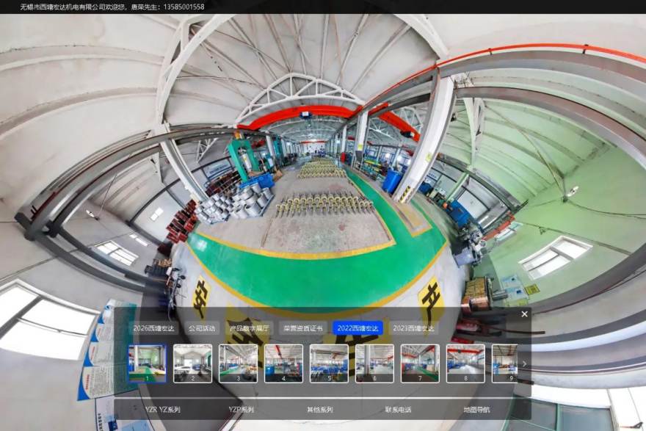The width and height of the screenshot is (646, 431).
Task: Switch to the 2023西塘宏达 tab
Action: [x=413, y=328]
